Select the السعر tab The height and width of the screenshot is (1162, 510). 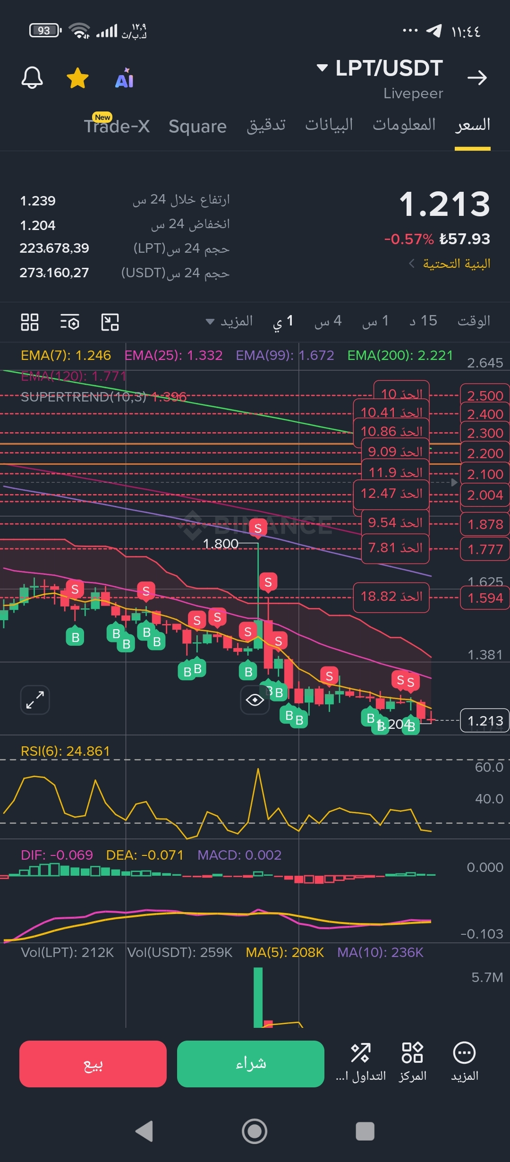(x=473, y=125)
